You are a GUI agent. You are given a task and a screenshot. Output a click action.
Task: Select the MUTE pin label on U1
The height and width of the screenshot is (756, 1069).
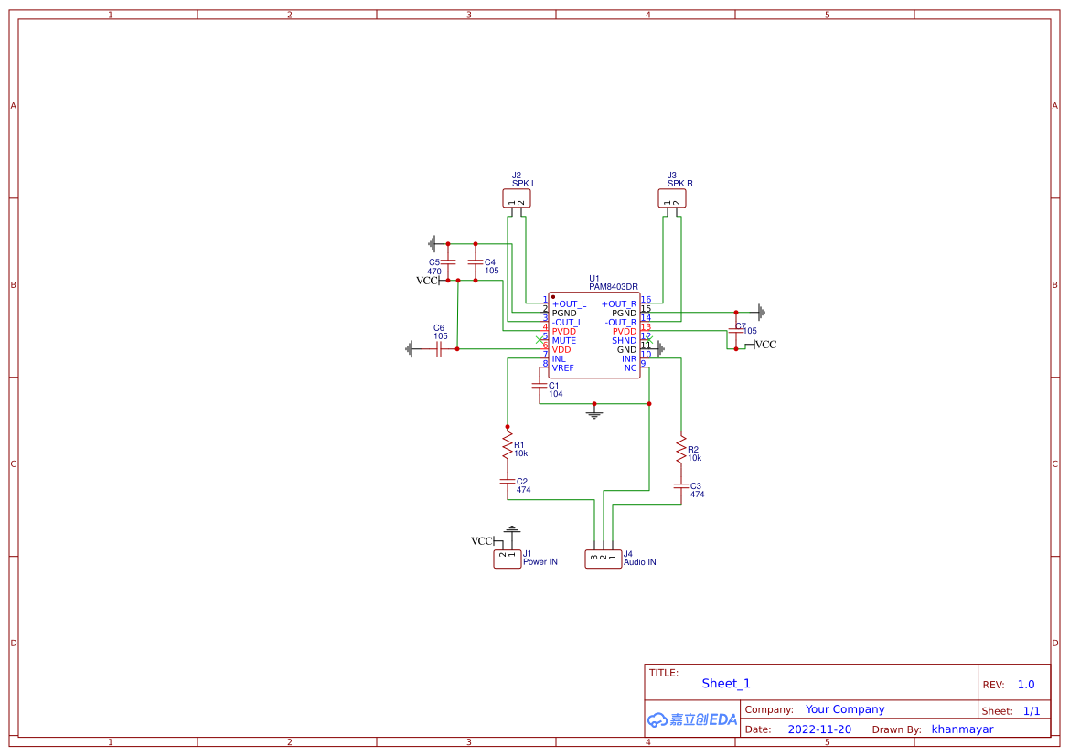[x=562, y=339]
